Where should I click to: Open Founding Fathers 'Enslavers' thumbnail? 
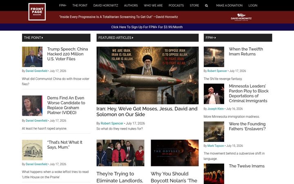(x=214, y=132)
